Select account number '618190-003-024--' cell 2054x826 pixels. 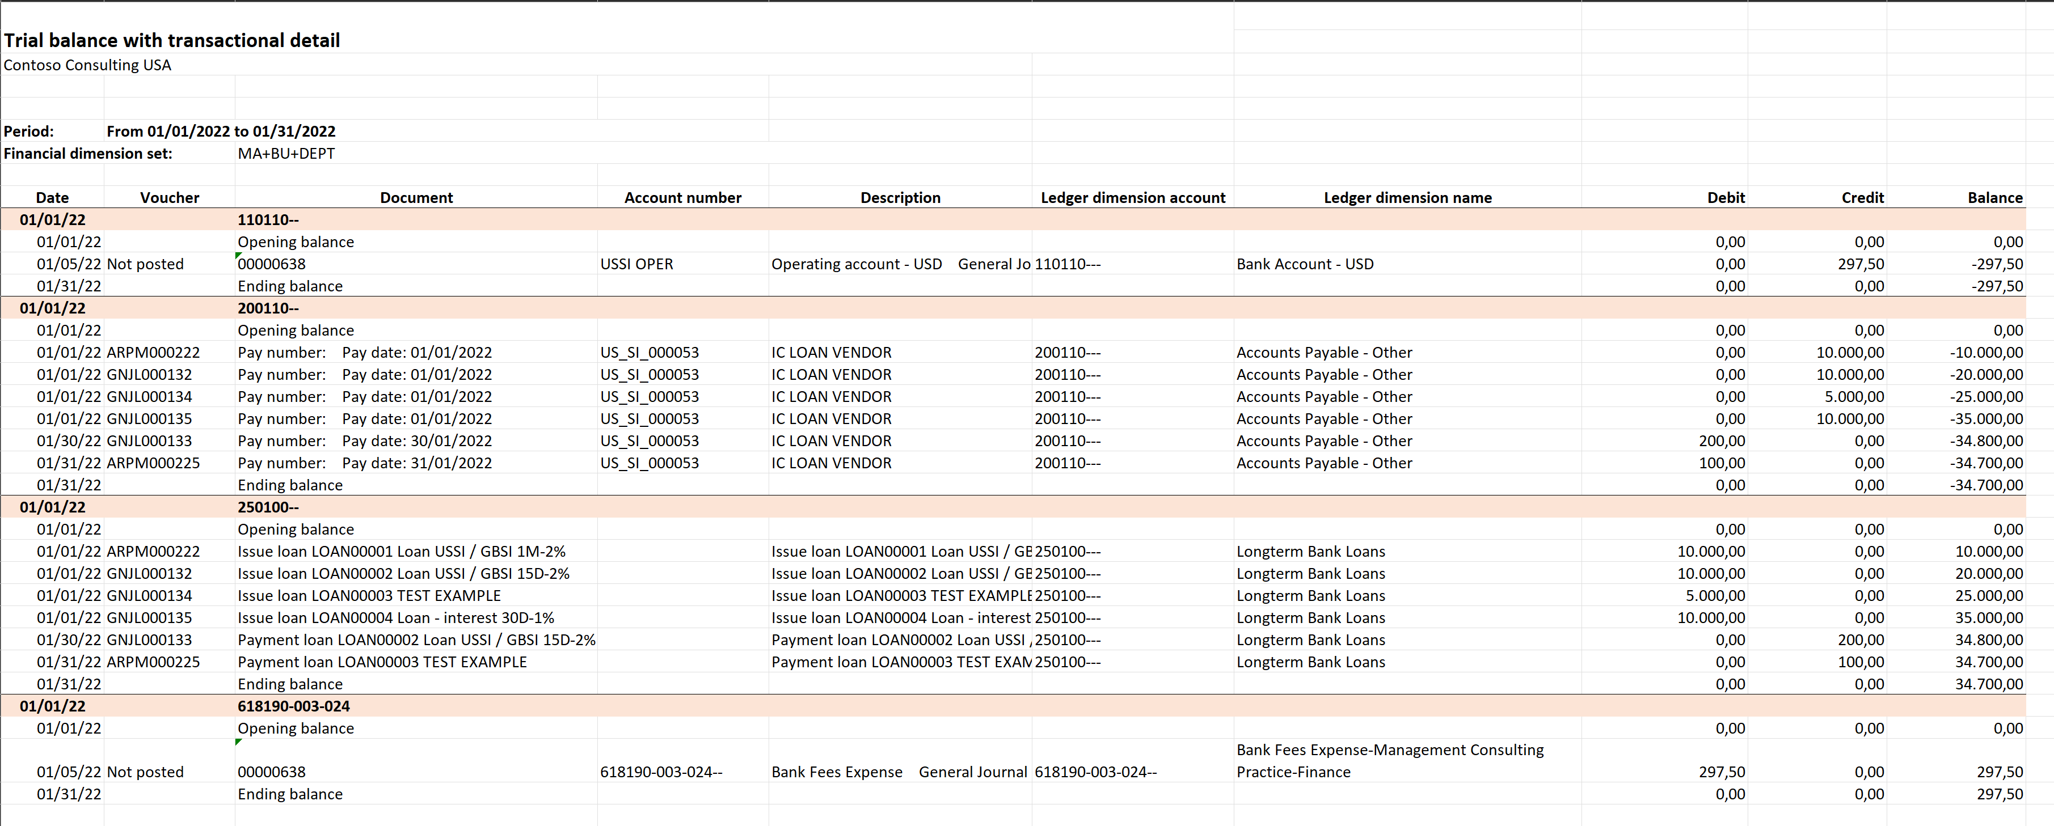coord(661,773)
